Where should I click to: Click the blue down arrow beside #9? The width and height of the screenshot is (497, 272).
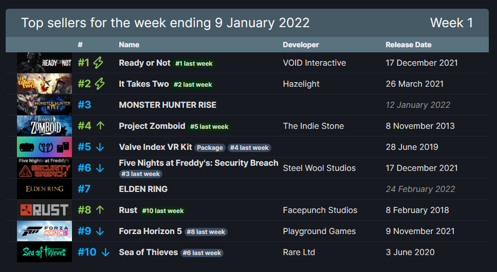click(100, 231)
